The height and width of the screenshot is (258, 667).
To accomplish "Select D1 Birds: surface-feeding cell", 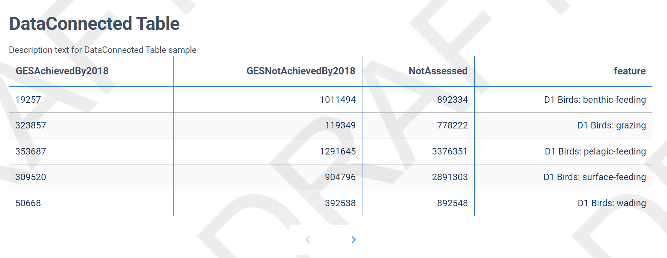I will click(x=595, y=177).
